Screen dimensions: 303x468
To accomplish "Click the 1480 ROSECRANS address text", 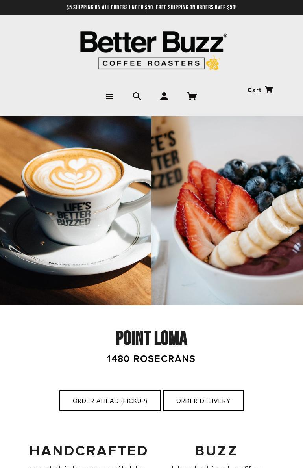I will [151, 359].
